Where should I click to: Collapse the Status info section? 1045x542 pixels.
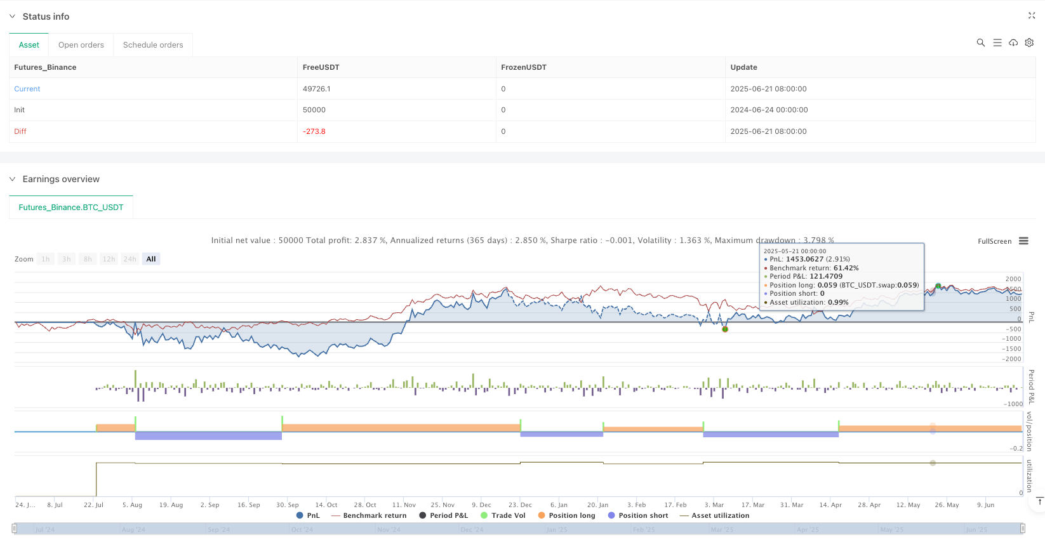tap(12, 17)
